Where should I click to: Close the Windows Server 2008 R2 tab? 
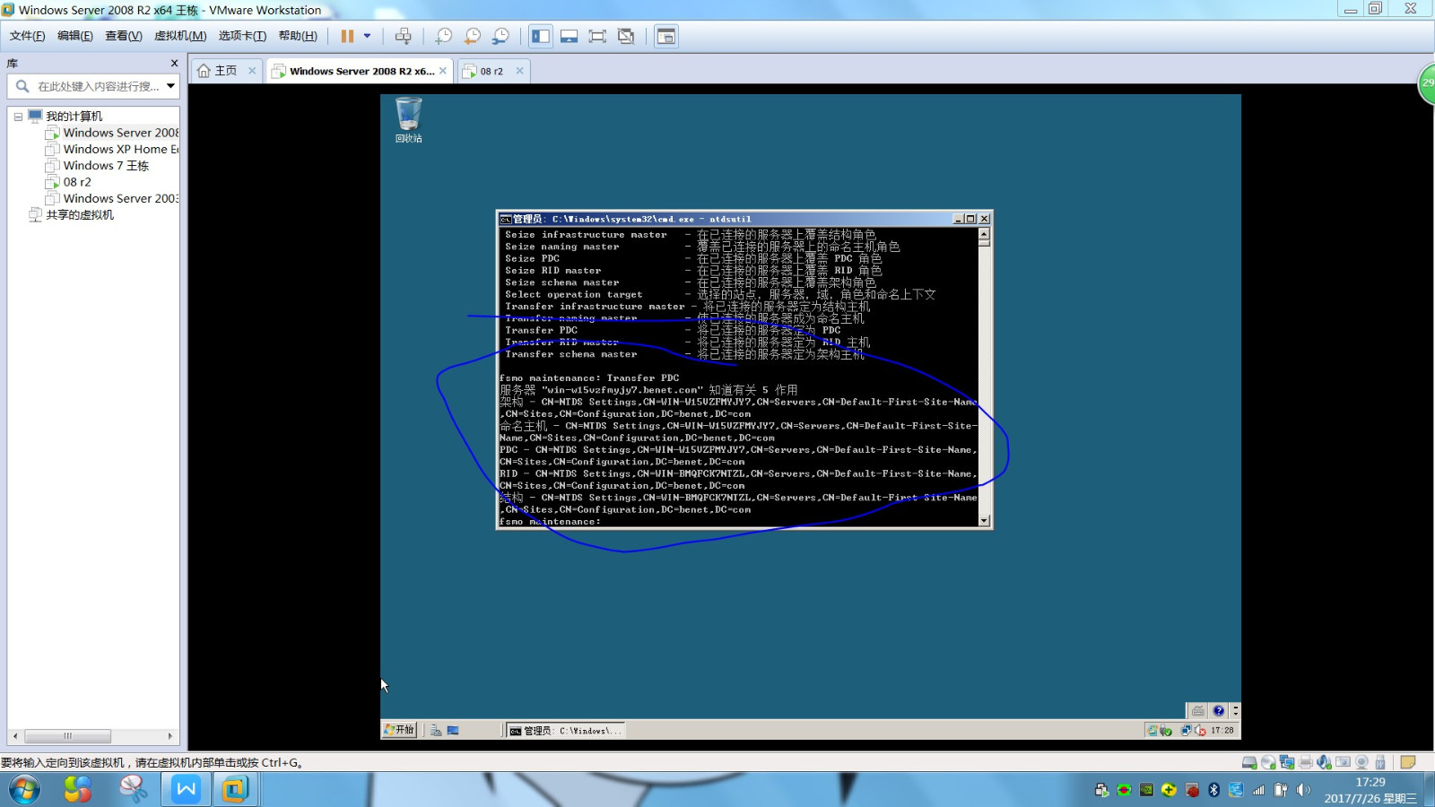tap(443, 71)
